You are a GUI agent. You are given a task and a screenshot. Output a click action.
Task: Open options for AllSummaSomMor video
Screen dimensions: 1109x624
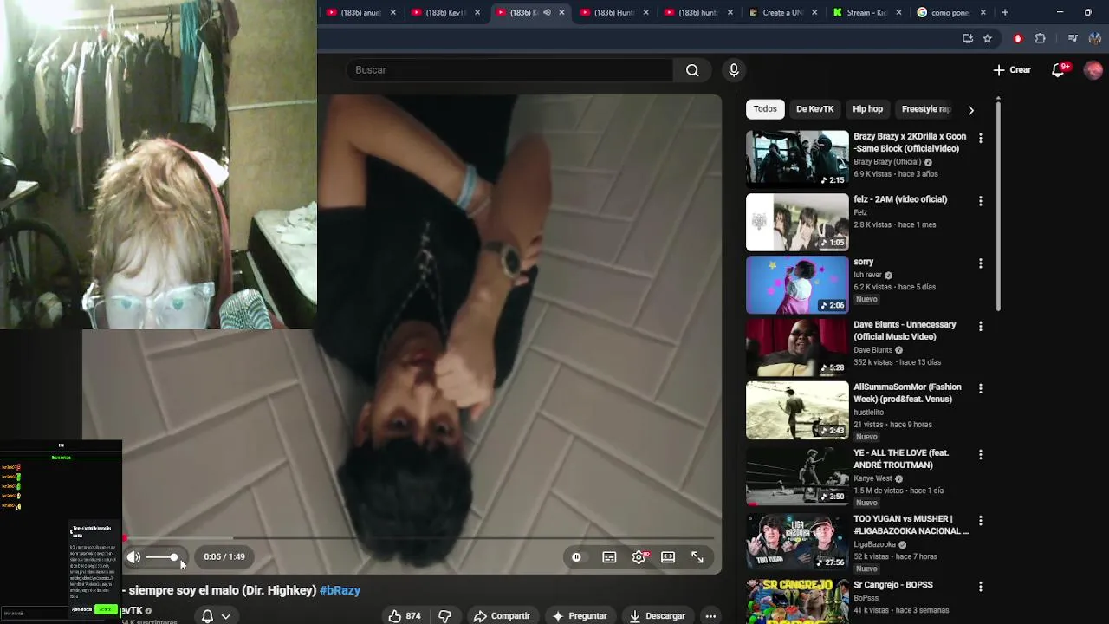click(x=980, y=389)
